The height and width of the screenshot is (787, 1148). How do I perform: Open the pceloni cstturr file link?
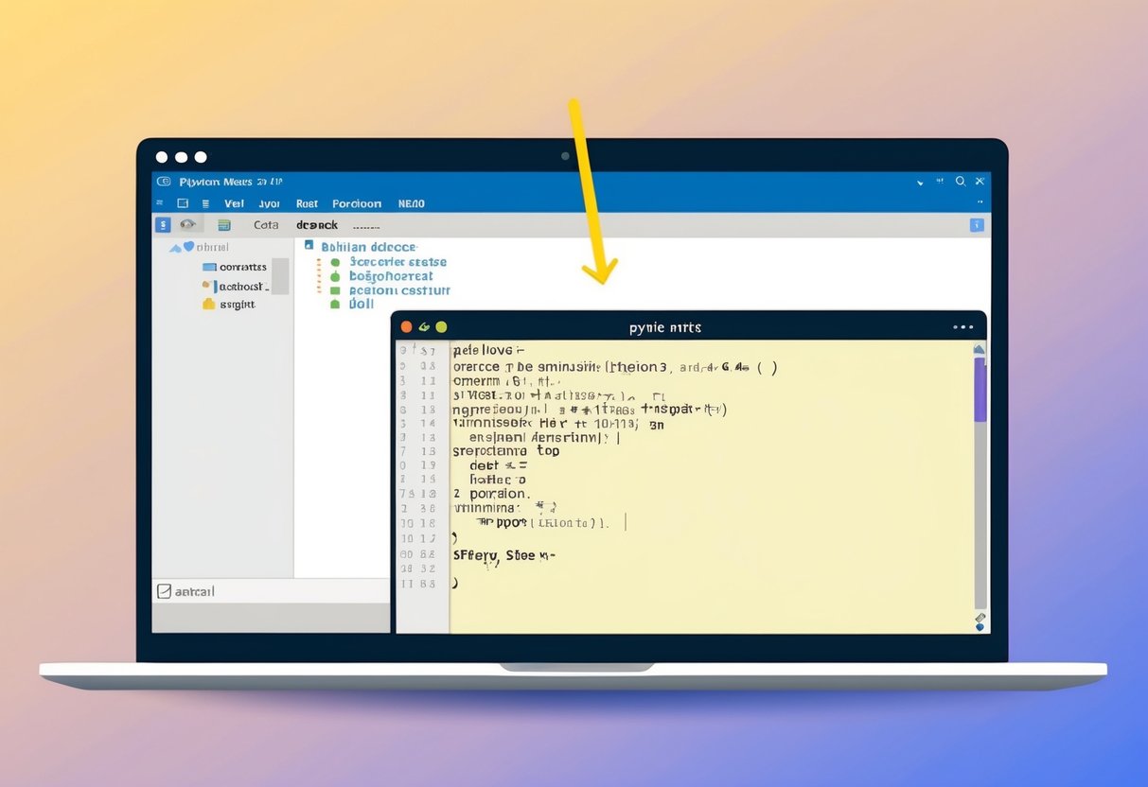coord(401,290)
